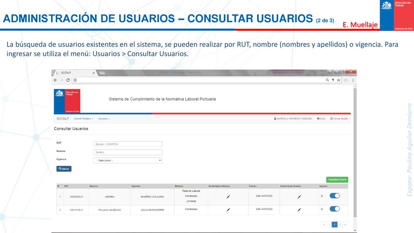The image size is (414, 233).
Task: Click the SCCNLP brand link in navbar
Action: (x=63, y=119)
